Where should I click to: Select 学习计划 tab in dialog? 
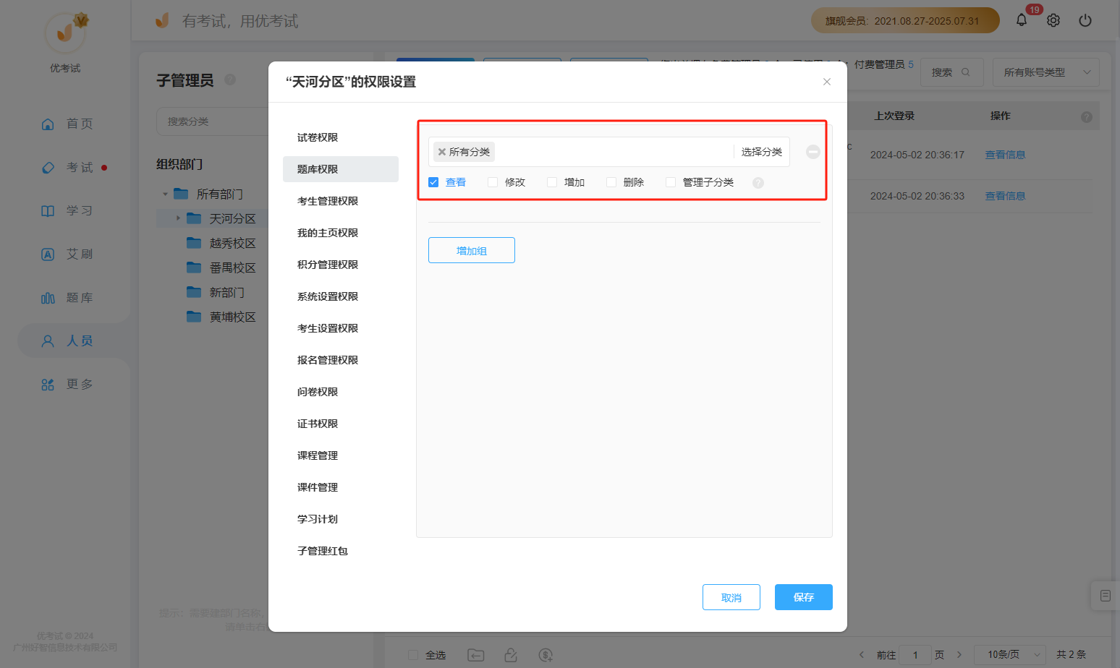[341, 519]
